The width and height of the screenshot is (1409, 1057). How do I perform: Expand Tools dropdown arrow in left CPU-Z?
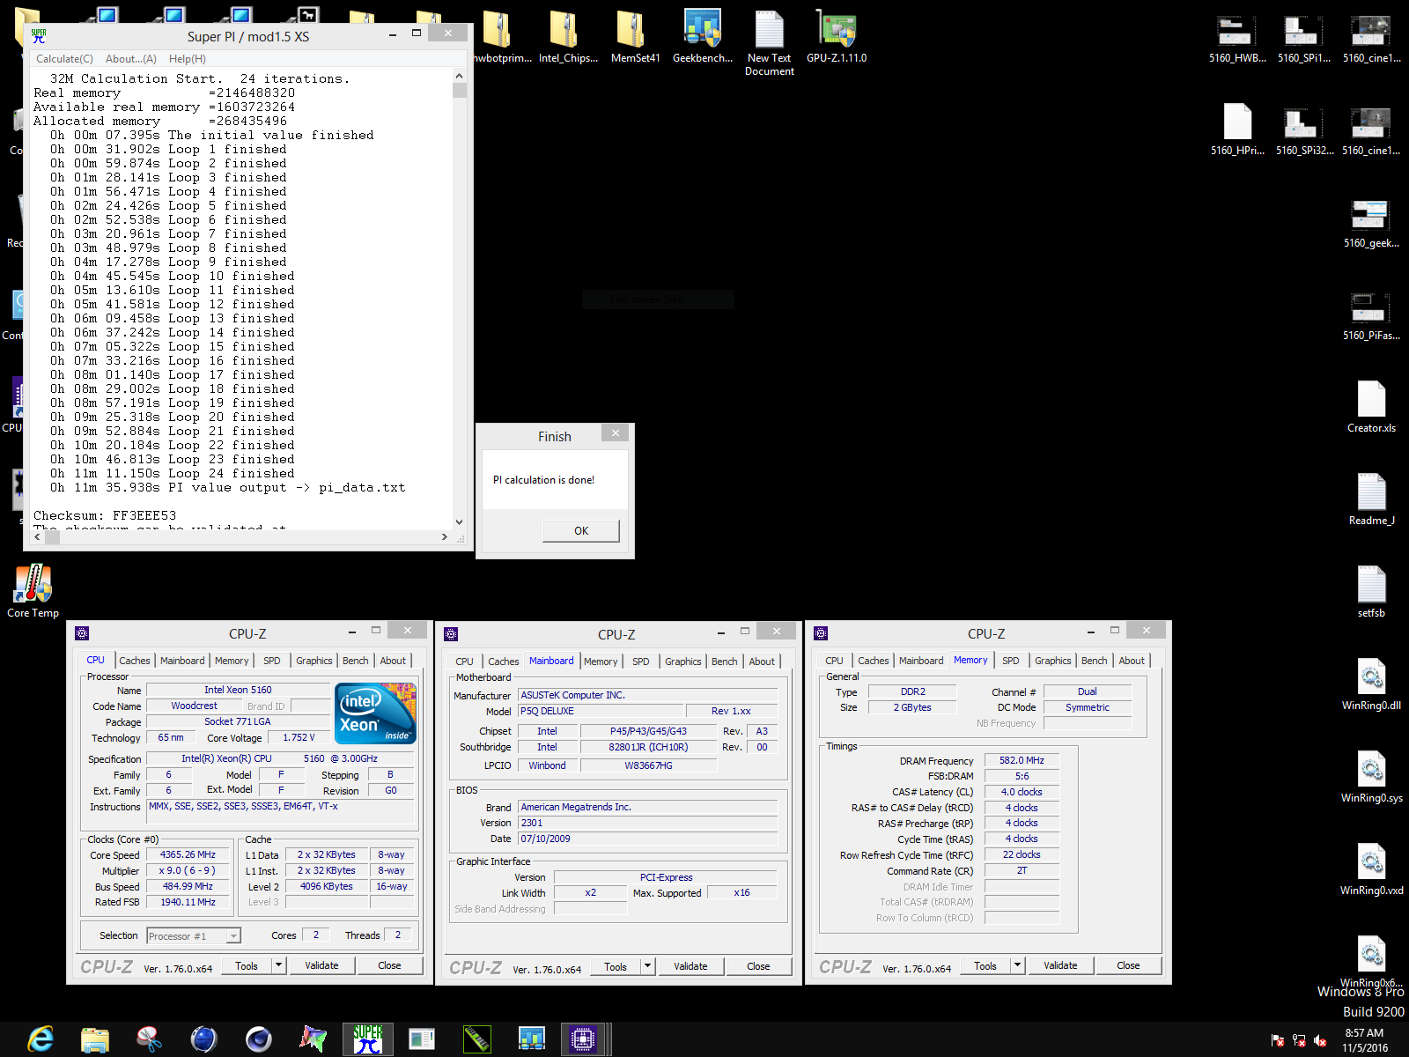(x=278, y=965)
